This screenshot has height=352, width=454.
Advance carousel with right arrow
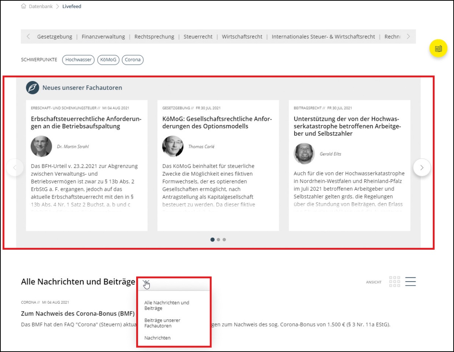422,167
